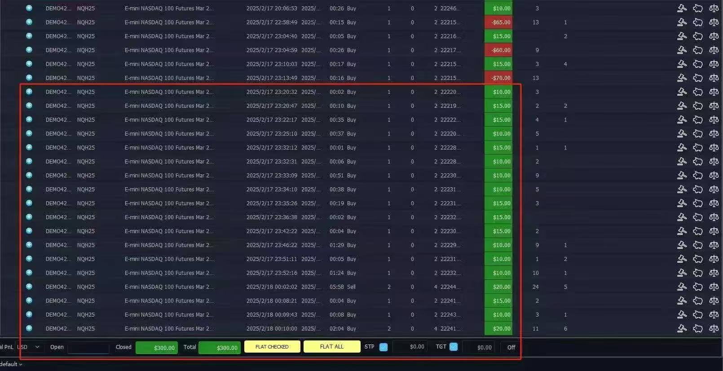
Task: Click the piggy bank icon in the 20:06:53 row
Action: [698, 8]
